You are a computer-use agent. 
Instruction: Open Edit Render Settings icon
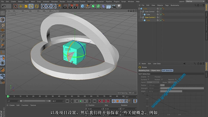pyautogui.click(x=76, y=6)
